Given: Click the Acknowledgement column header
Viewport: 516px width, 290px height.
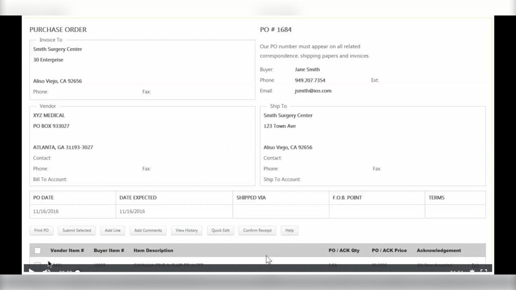Looking at the screenshot, I should point(438,250).
